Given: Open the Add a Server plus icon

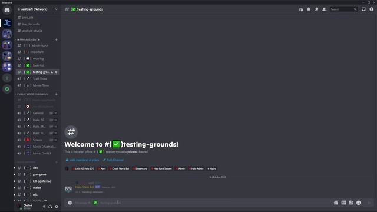Looking at the screenshot, I should pos(7,78).
